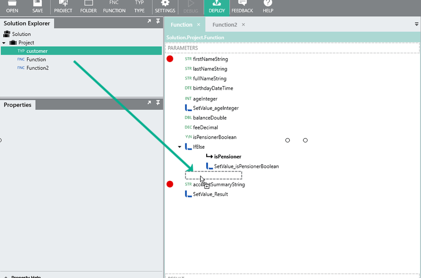The height and width of the screenshot is (278, 421).
Task: Select the empty circle next to isPensionerBoolean row
Action: [x=288, y=140]
